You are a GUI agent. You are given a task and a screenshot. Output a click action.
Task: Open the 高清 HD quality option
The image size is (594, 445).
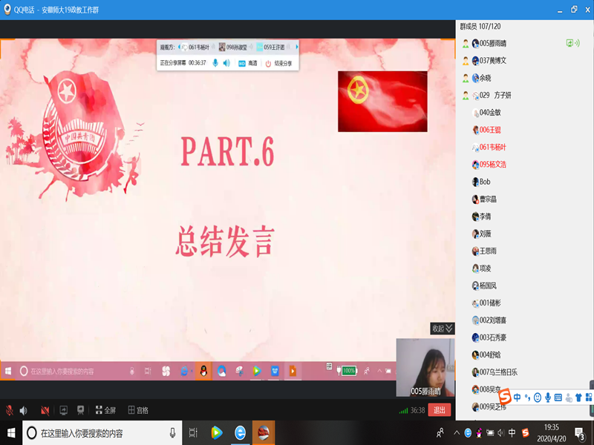[x=248, y=63]
